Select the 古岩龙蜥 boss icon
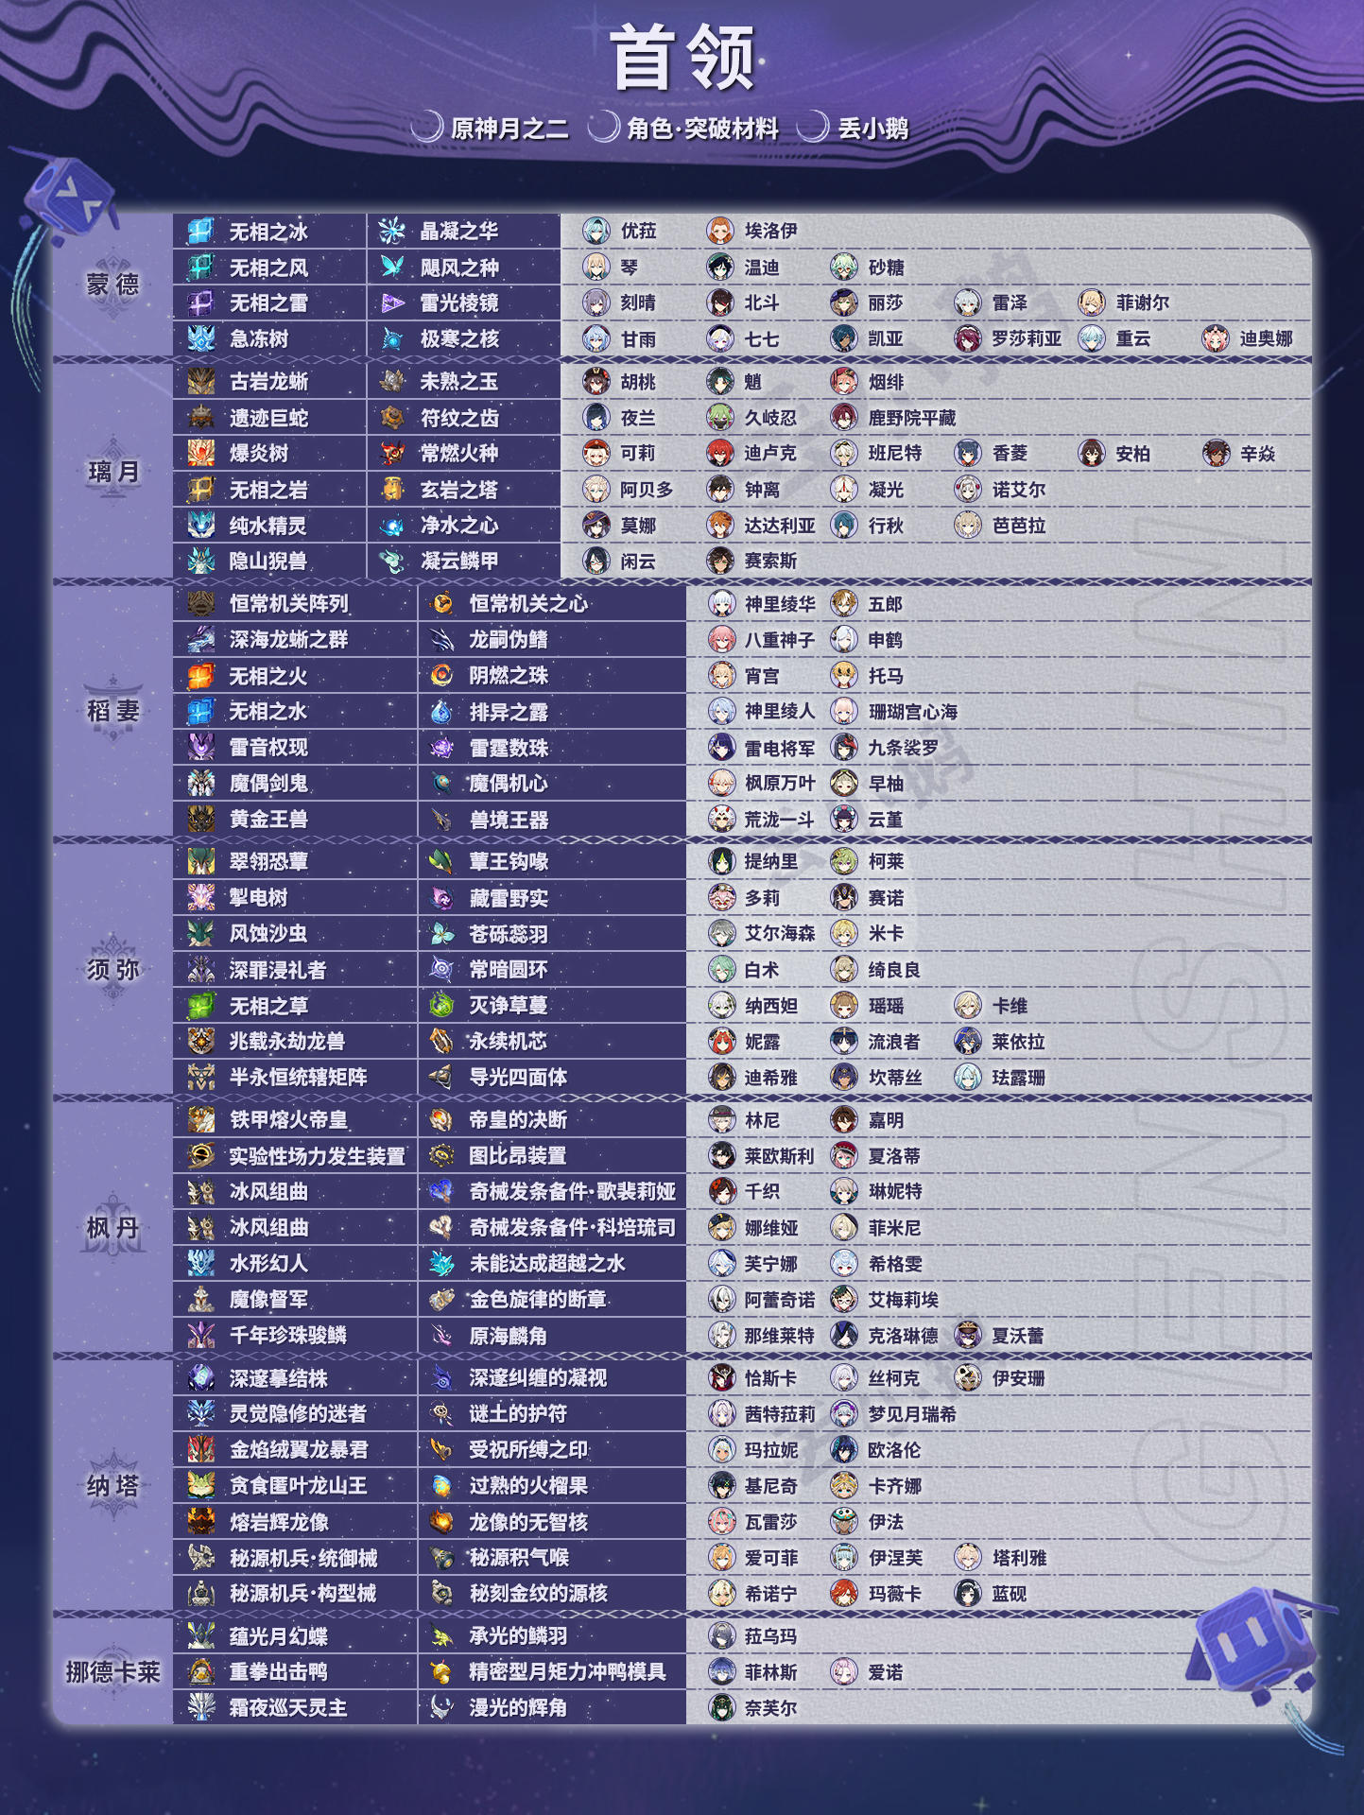 pyautogui.click(x=200, y=382)
